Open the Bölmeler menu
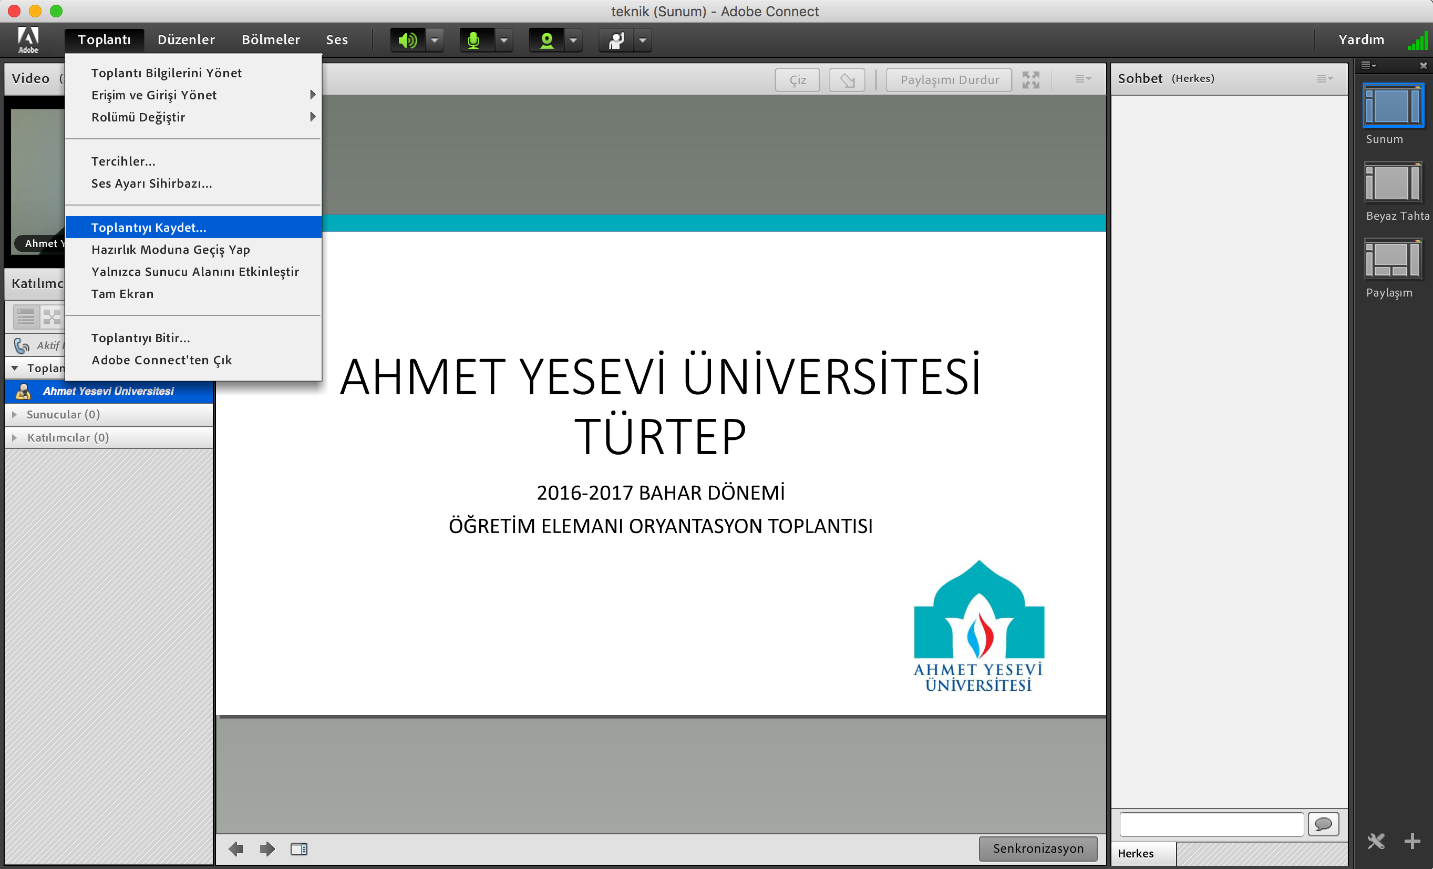This screenshot has width=1433, height=869. coord(271,39)
